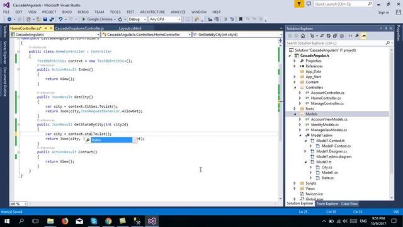Expand the Properties node in Solution Explorer
The width and height of the screenshot is (403, 227).
tap(295, 61)
